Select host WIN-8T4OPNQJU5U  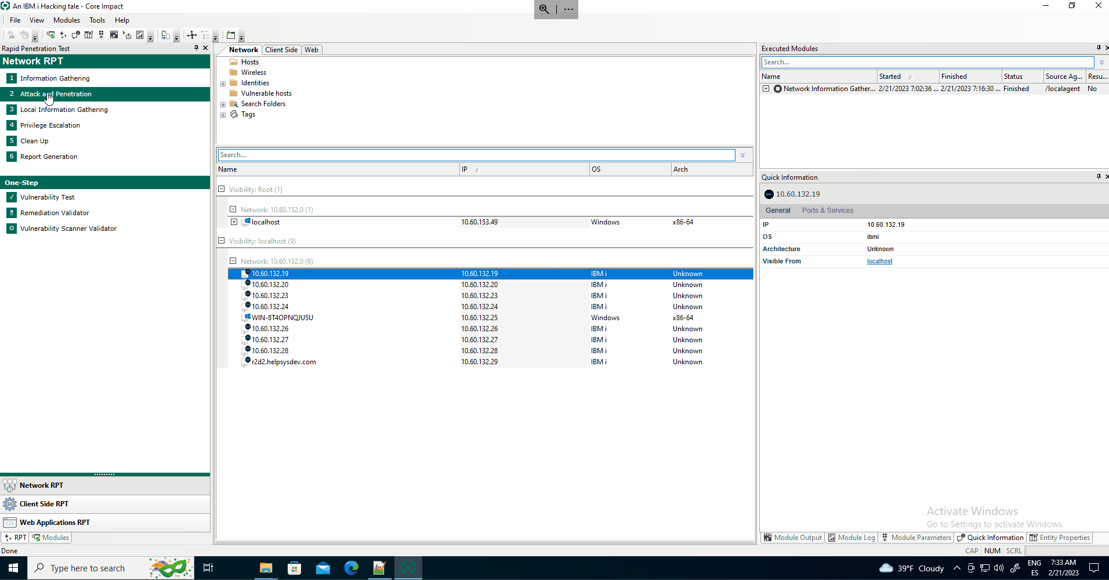click(490, 318)
